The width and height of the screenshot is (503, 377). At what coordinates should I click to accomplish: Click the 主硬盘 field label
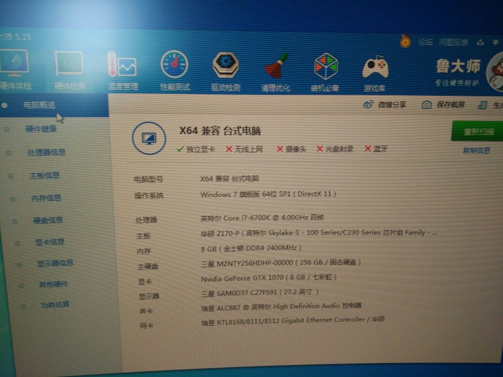(x=148, y=266)
